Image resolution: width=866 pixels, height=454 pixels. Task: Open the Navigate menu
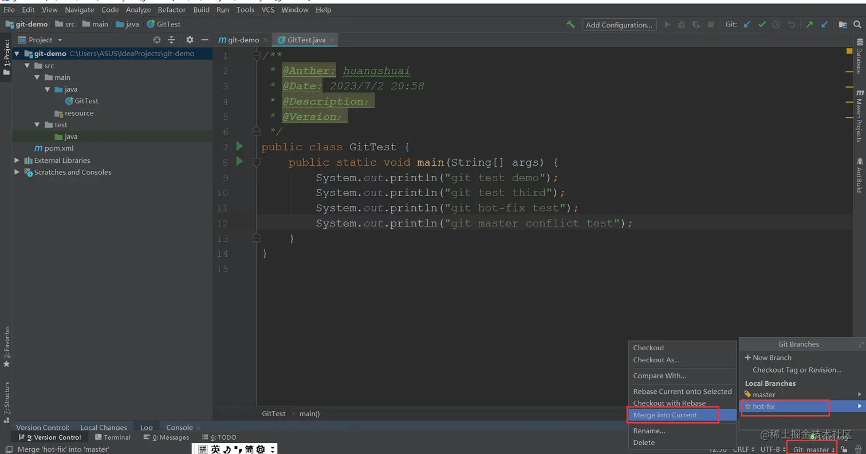80,10
